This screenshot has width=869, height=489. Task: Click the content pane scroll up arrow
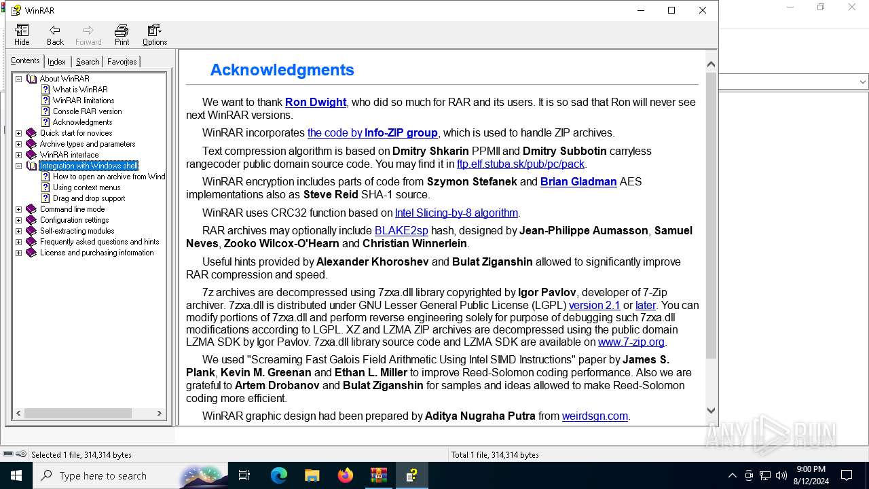(x=711, y=65)
